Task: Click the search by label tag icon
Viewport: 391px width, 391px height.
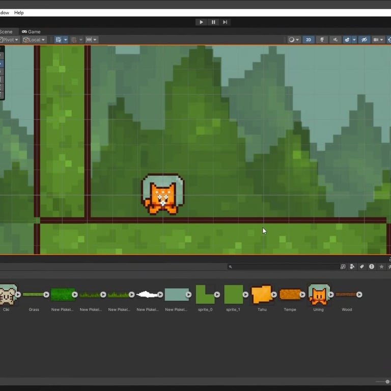Action: pos(362,266)
